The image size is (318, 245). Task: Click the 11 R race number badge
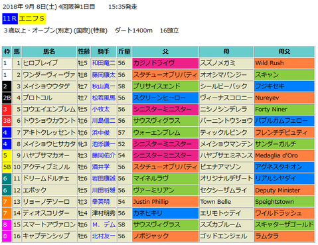coord(10,19)
